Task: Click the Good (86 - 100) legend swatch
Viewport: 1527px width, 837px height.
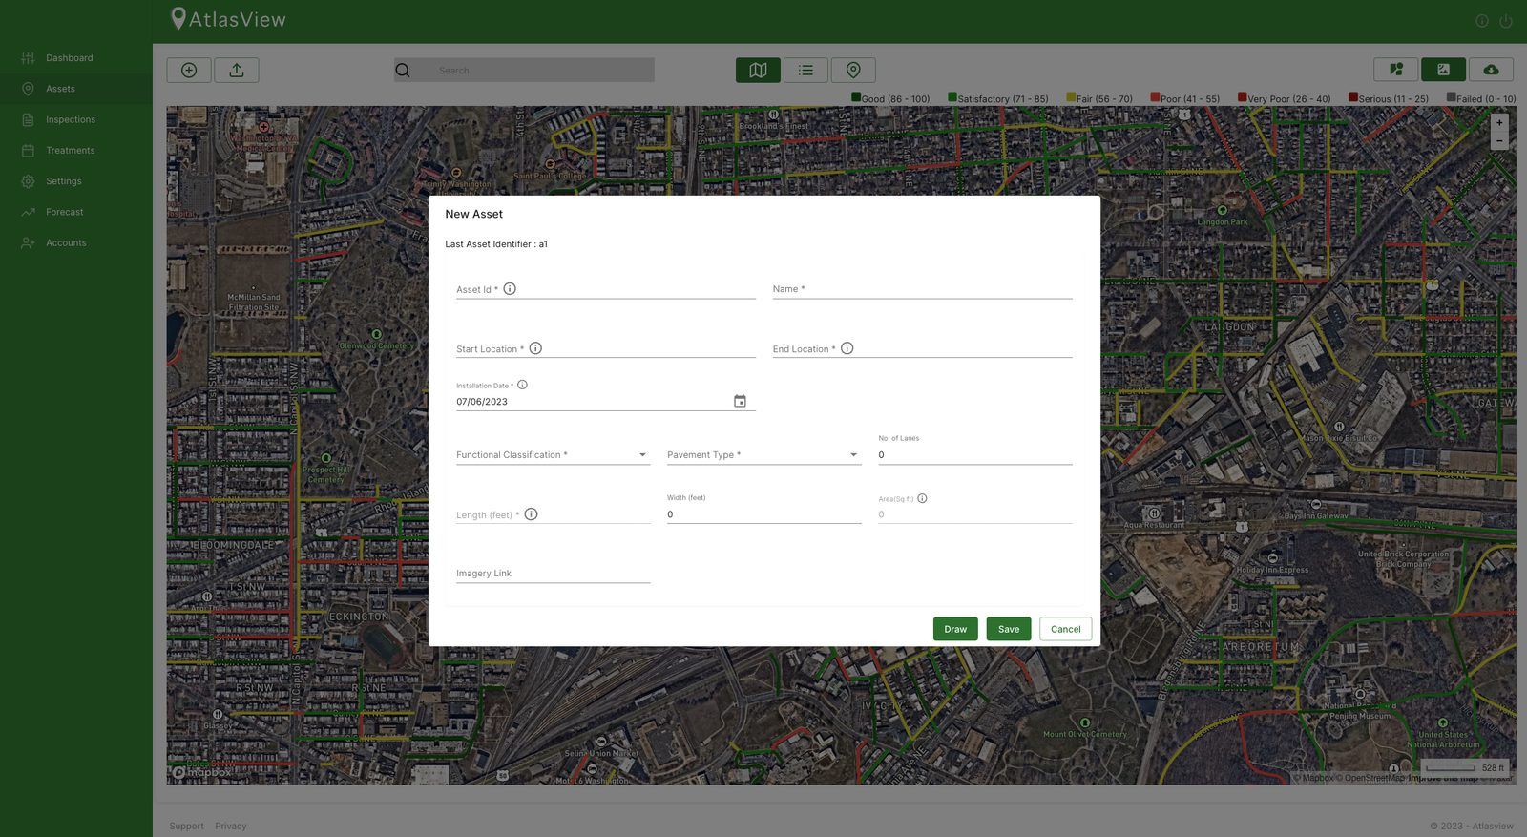Action: 856,97
